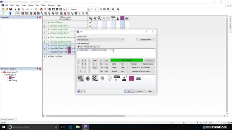Open File Explorer from taskbar
Screen dimensions: 232x130
(x=78, y=127)
